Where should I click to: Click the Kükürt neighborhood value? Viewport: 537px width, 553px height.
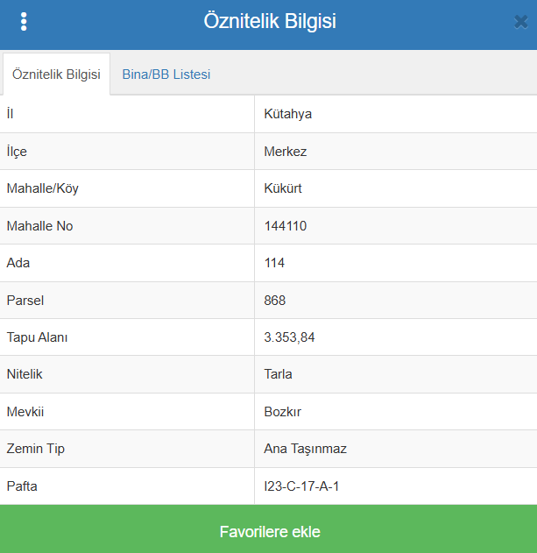click(283, 188)
